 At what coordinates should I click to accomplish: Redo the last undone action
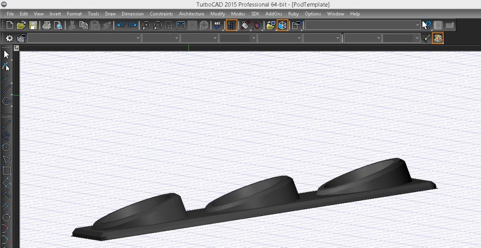click(132, 25)
